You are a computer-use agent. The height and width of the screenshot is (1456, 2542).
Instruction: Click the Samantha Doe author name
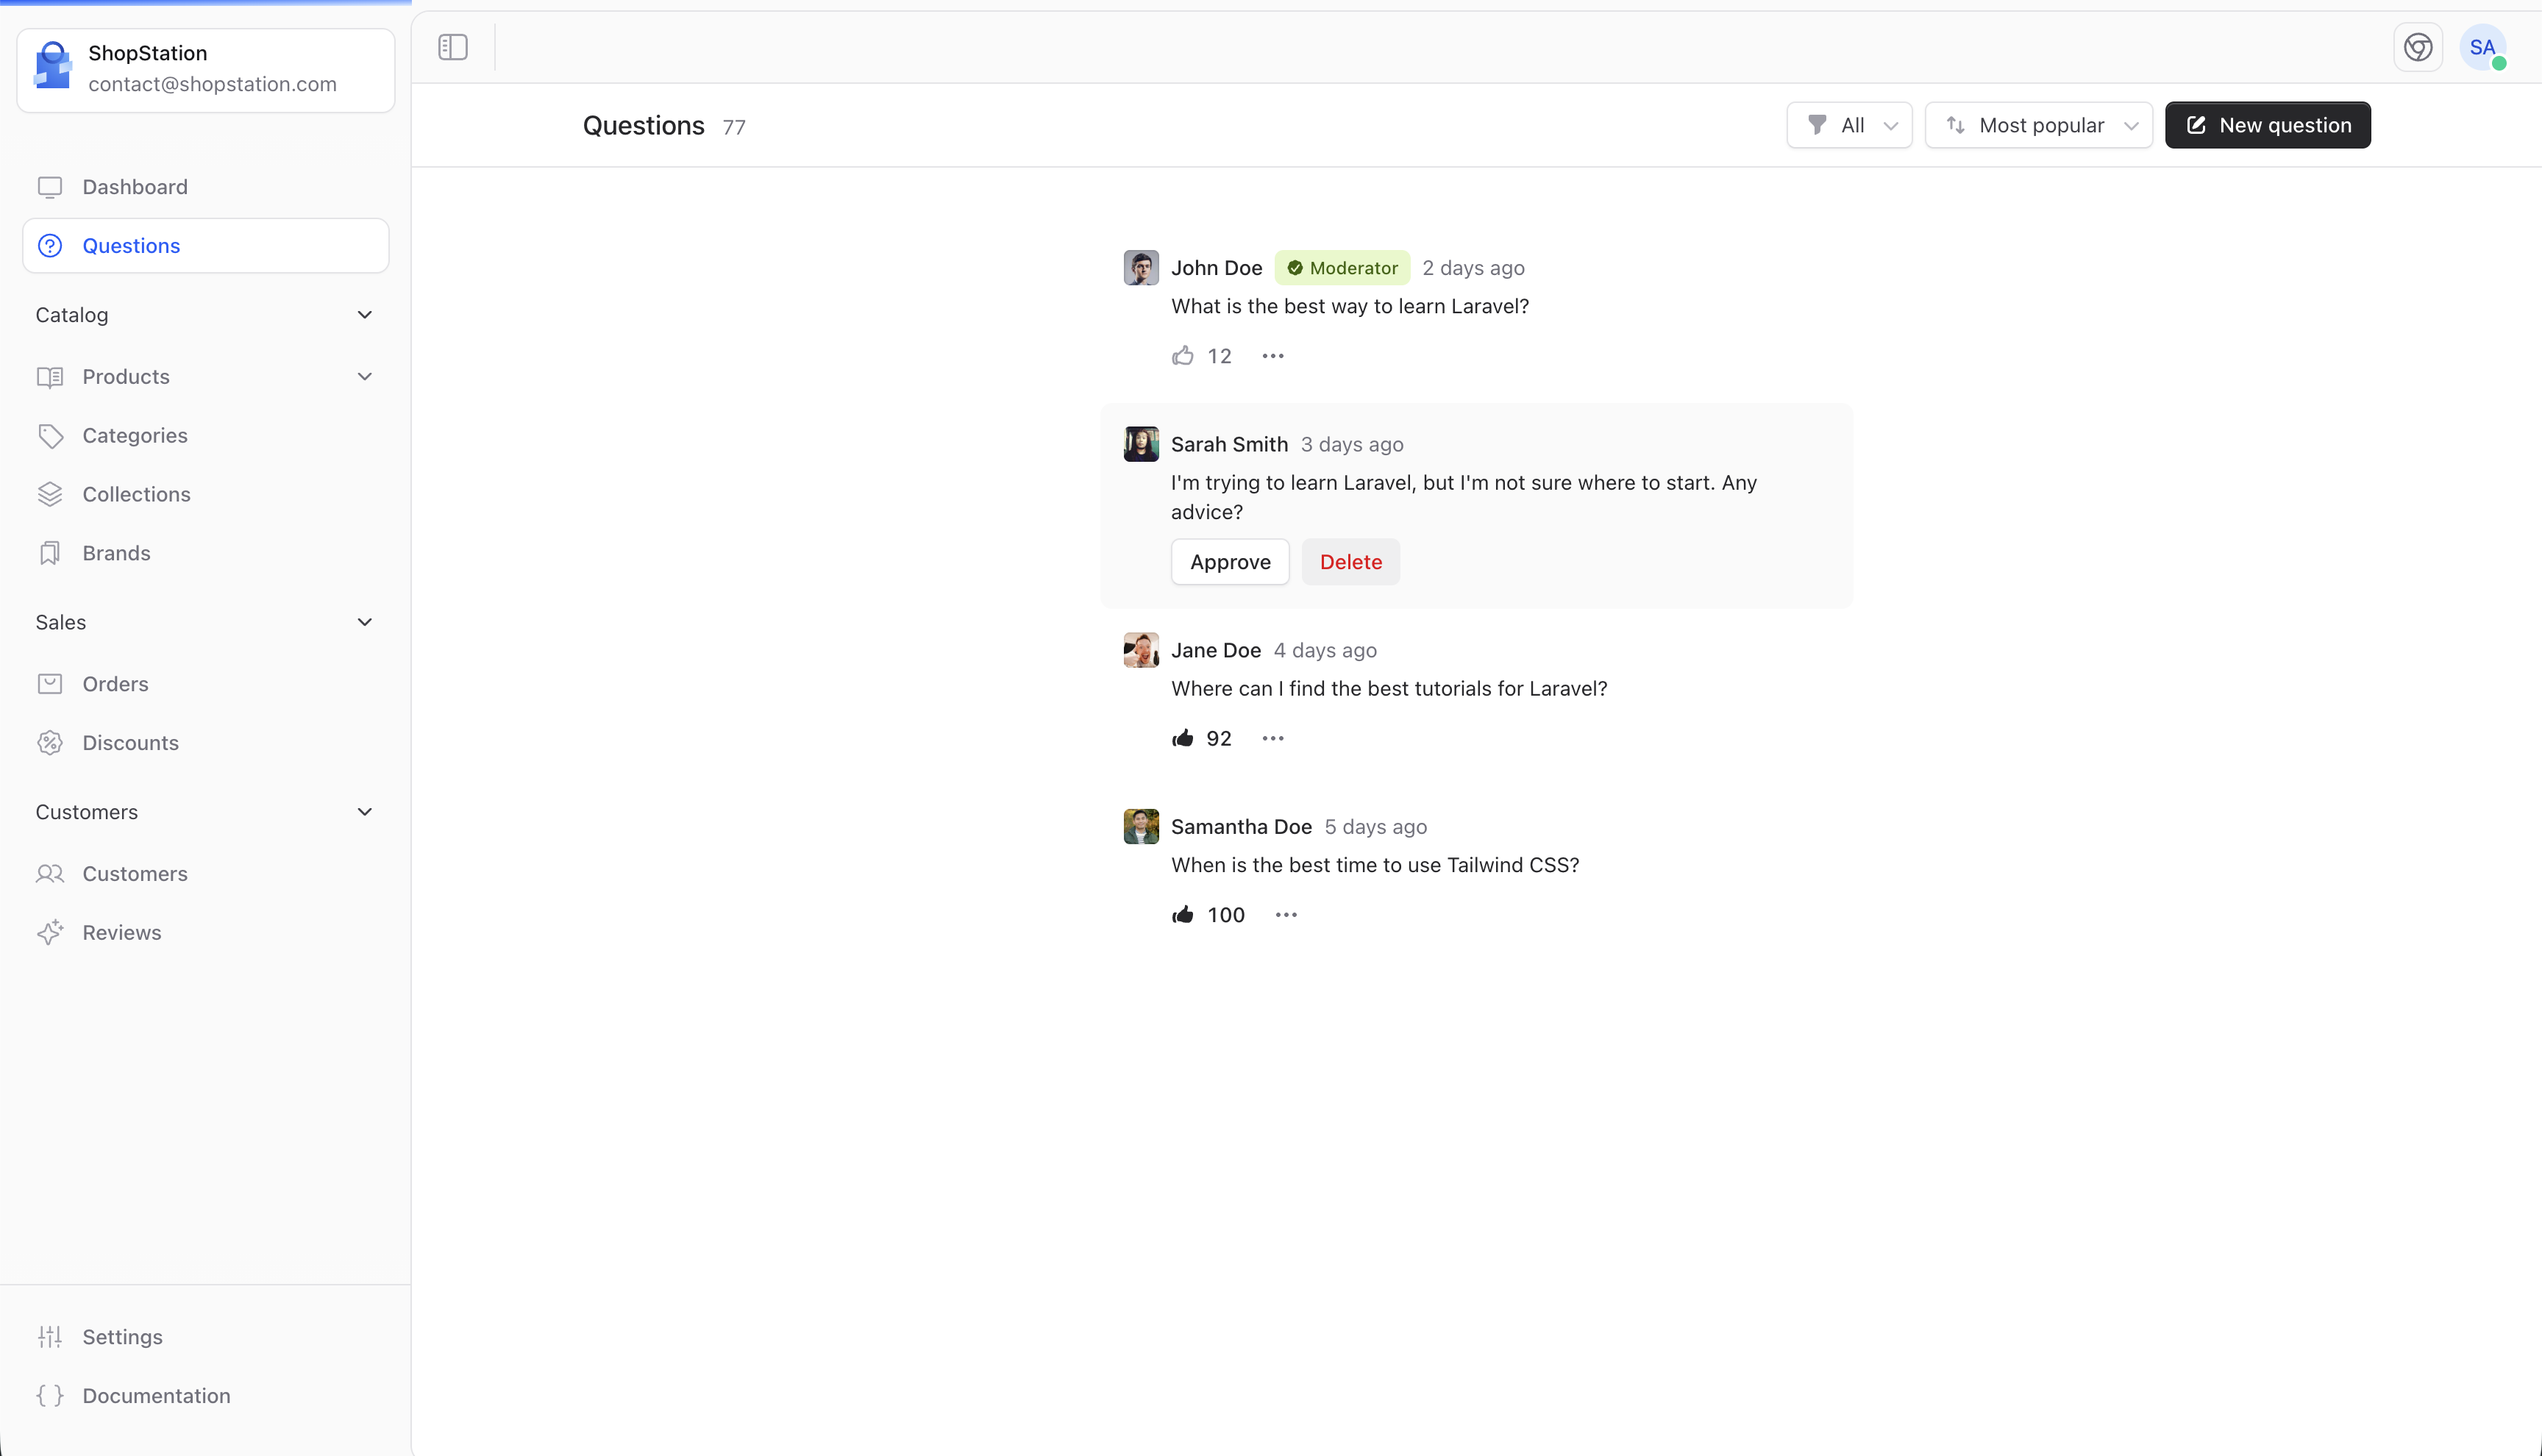[1241, 827]
